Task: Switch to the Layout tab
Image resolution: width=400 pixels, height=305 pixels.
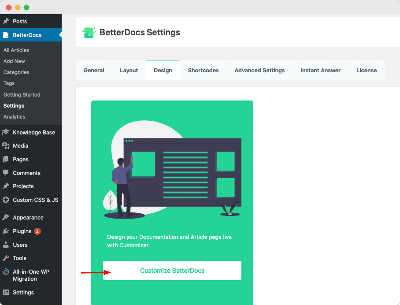Action: point(129,70)
